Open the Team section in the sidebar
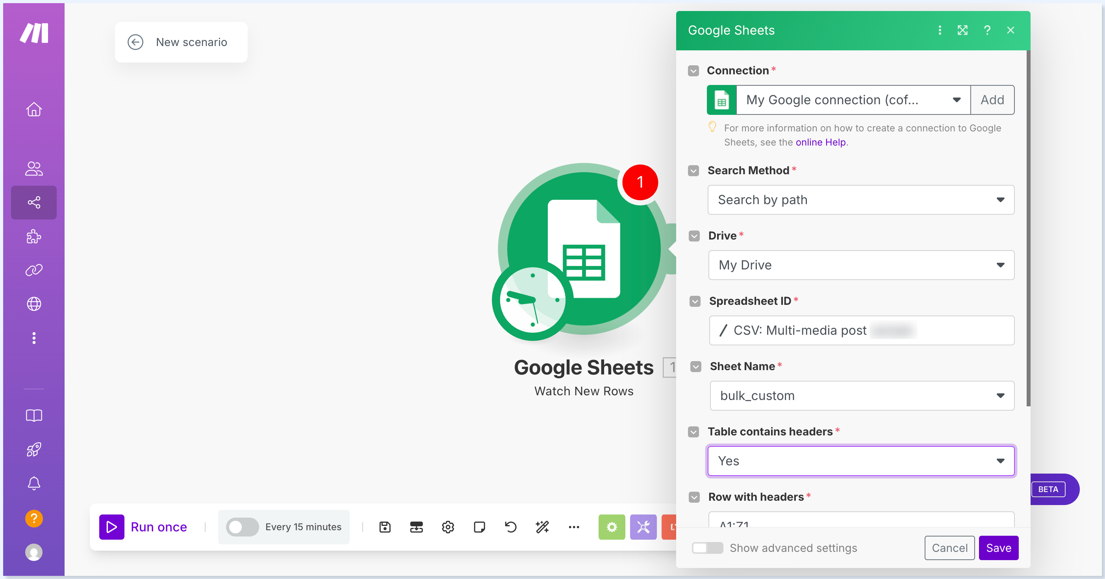This screenshot has width=1105, height=579. (34, 168)
